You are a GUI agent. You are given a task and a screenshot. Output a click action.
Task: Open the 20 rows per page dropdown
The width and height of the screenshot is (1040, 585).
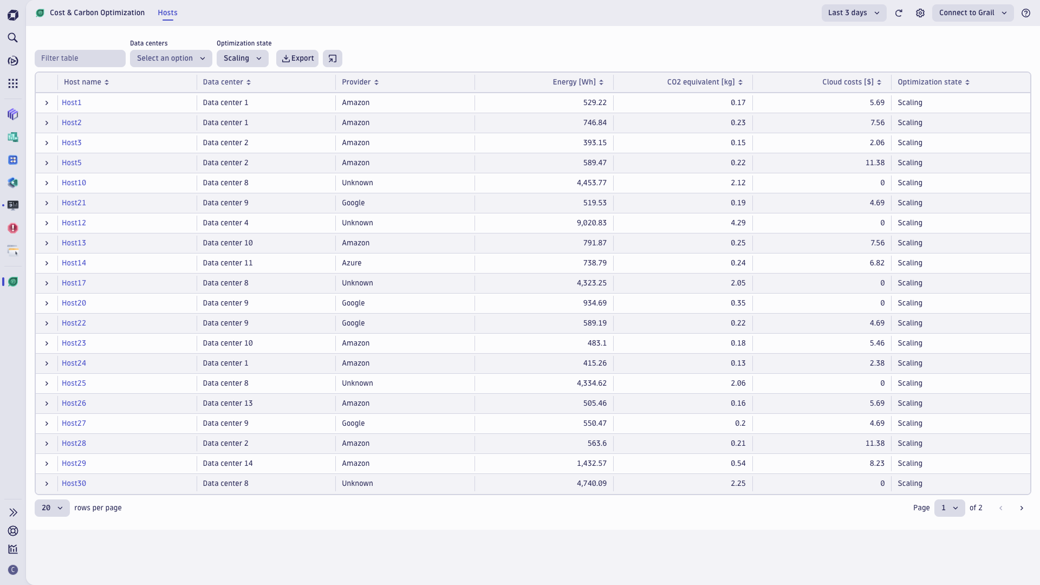[x=52, y=508]
